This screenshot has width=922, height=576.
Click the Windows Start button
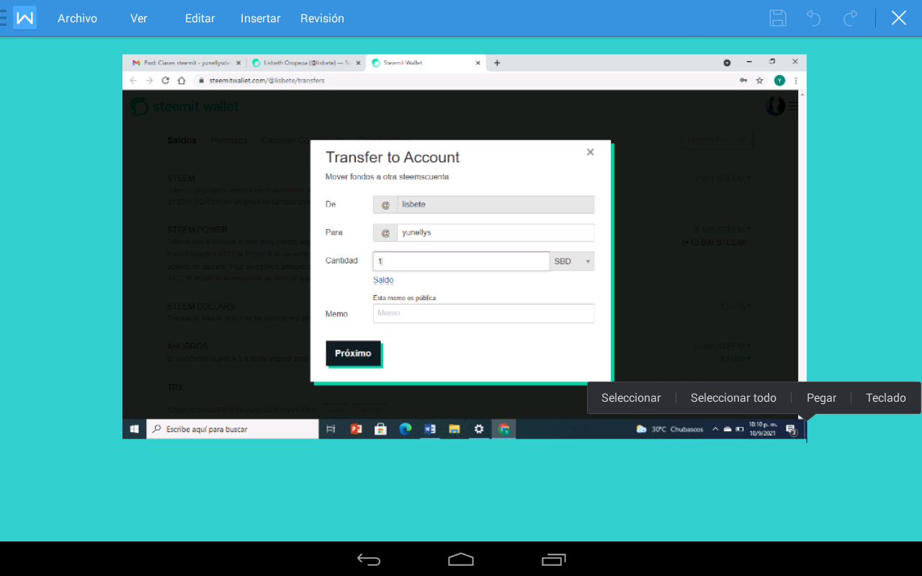(134, 429)
